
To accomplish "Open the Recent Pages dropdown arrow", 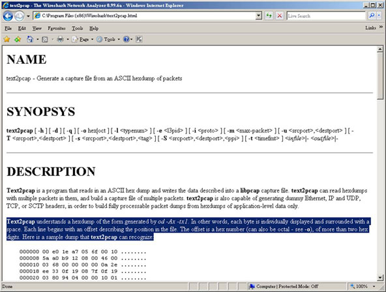I will 28,16.
